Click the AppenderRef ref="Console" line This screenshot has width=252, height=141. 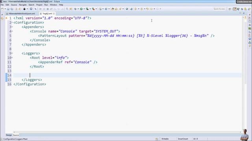[68, 62]
